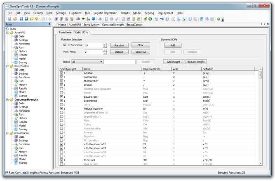Increase No. of Functions with up arrow

[x=105, y=44]
